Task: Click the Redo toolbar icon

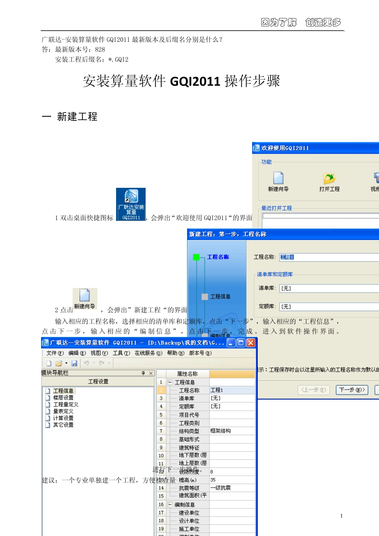Action: coord(102,363)
